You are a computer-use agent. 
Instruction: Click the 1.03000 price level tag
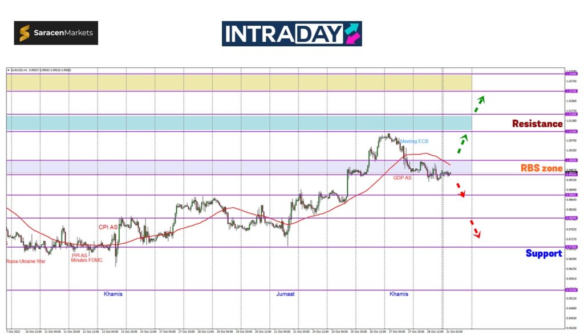(570, 74)
